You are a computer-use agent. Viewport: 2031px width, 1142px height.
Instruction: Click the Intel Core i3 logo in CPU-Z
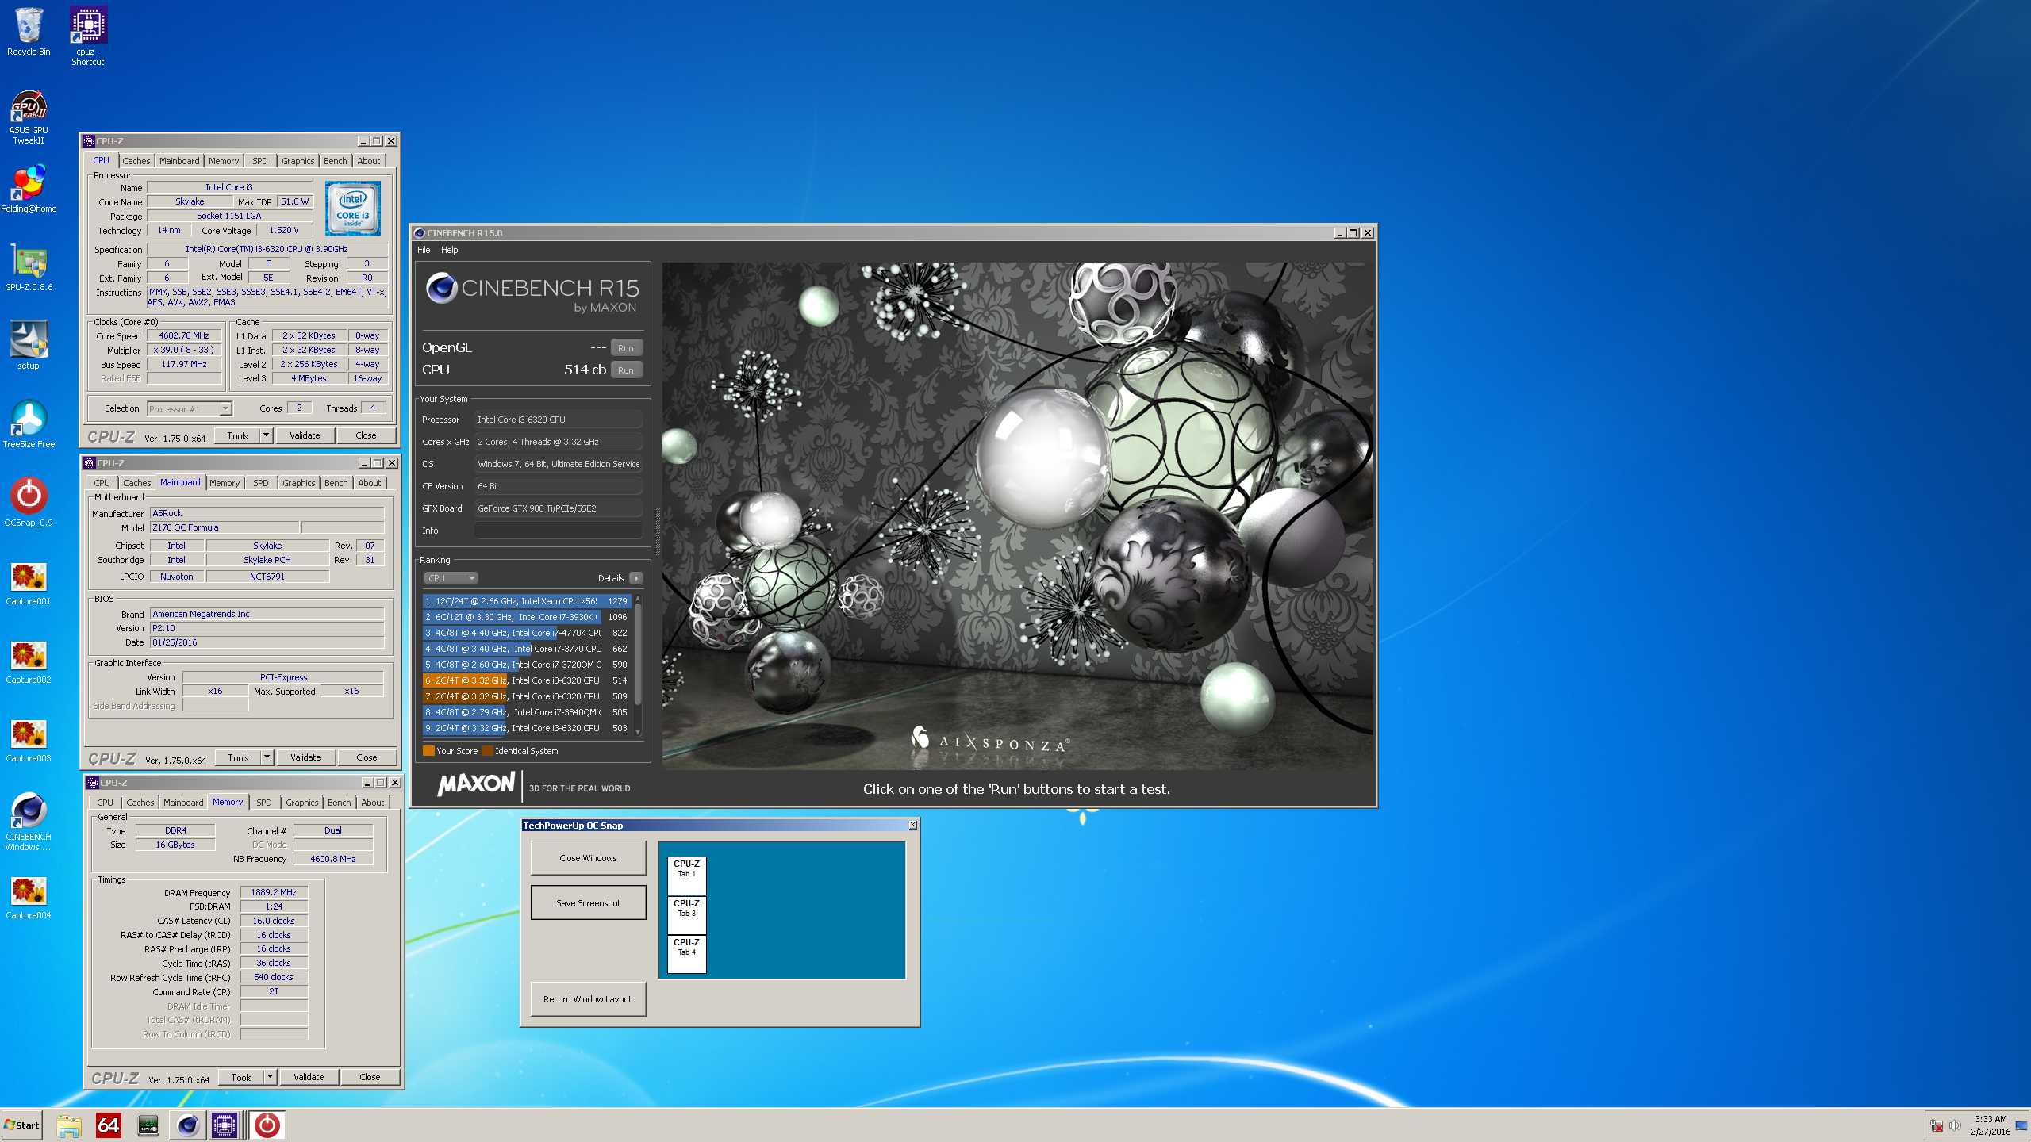pyautogui.click(x=353, y=209)
